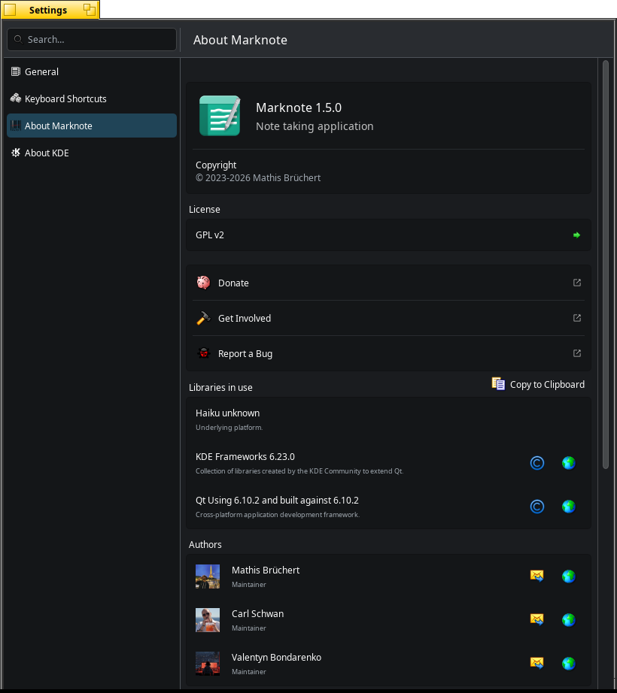Viewport: 617px width, 693px height.
Task: Click the vertical scrollbar on the right
Action: click(606, 263)
